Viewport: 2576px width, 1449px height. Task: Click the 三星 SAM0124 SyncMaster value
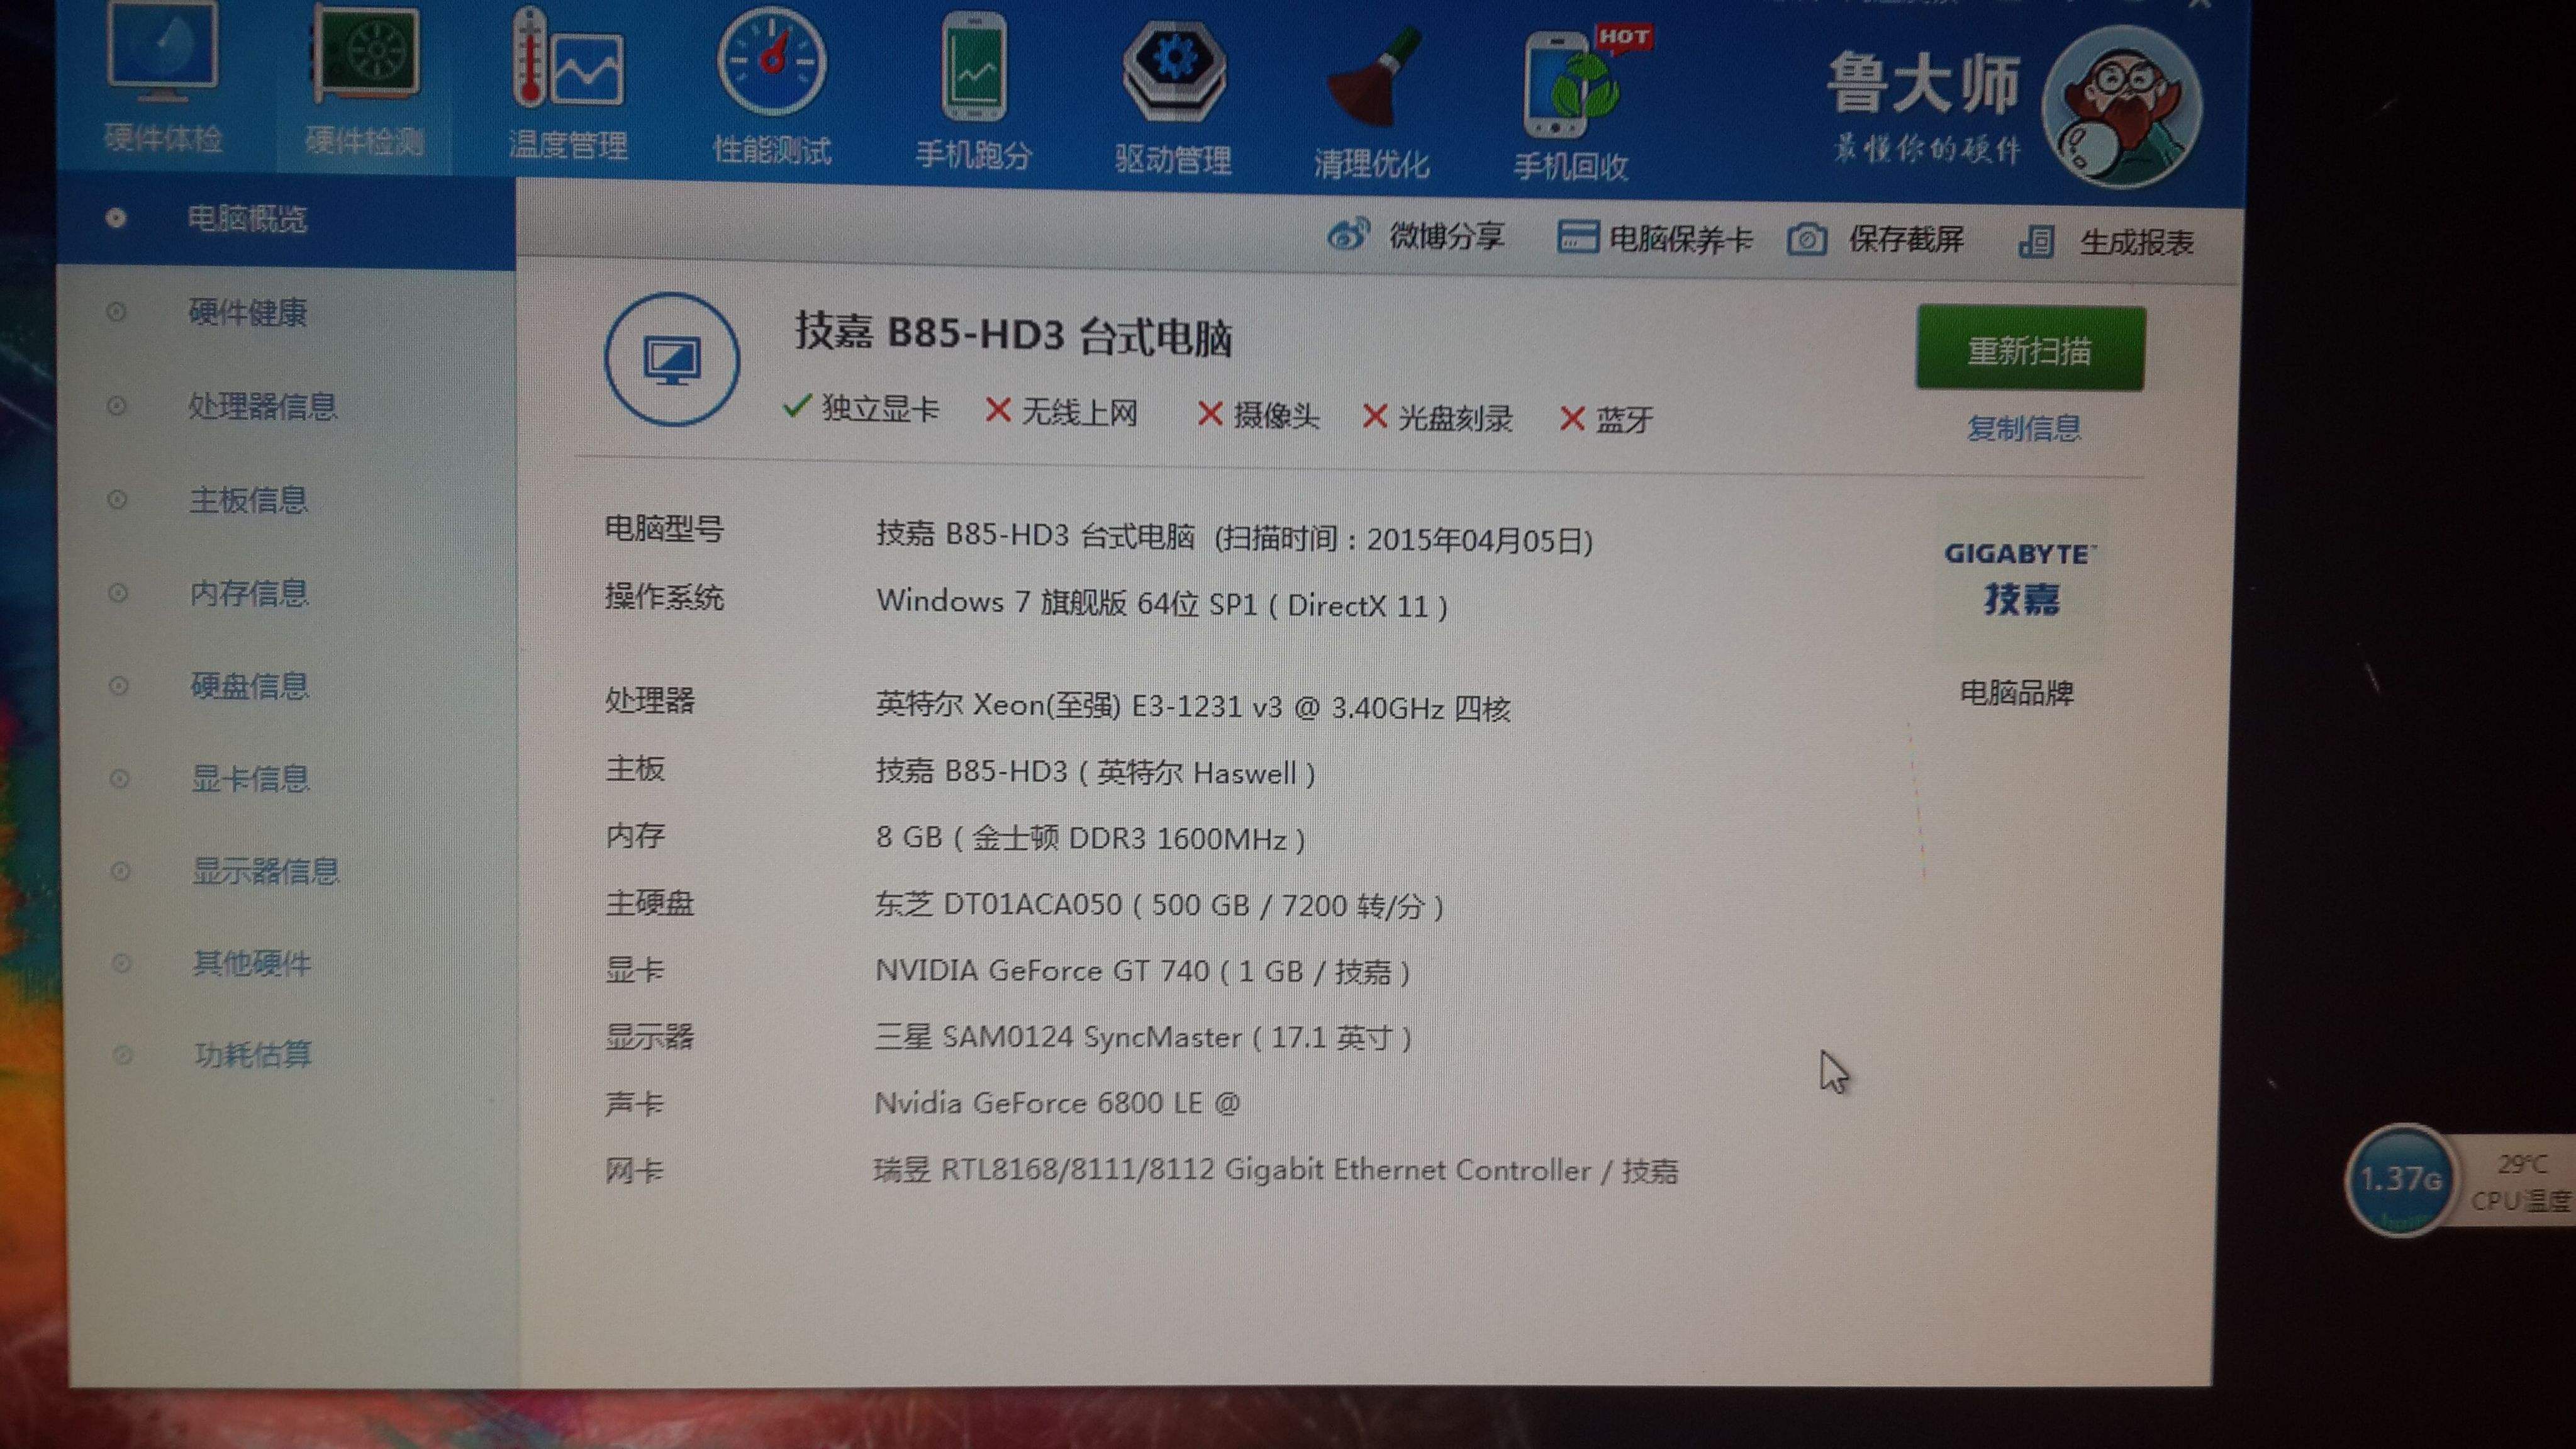pos(1143,1037)
